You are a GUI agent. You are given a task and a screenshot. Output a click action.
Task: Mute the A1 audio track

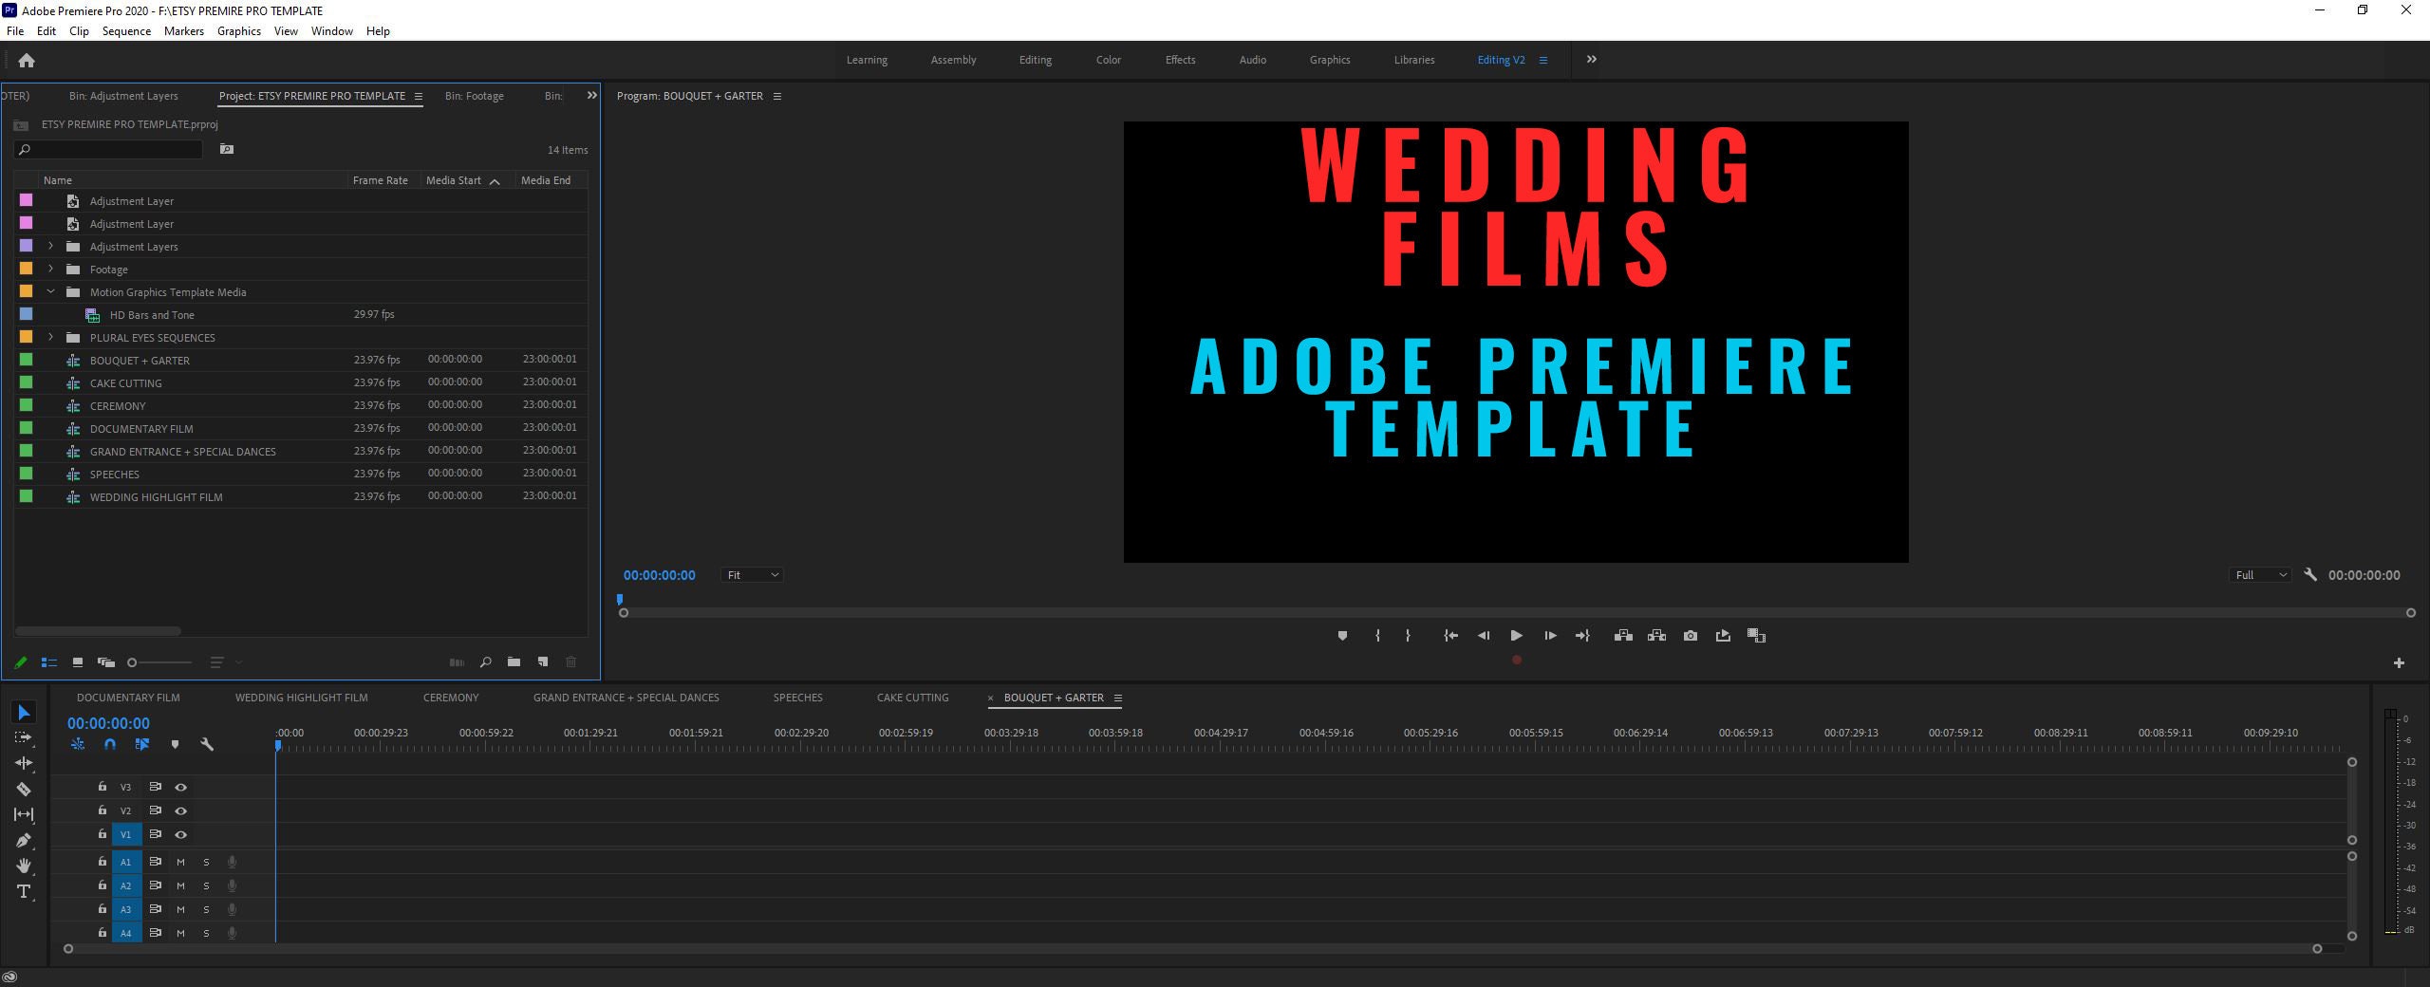[180, 862]
